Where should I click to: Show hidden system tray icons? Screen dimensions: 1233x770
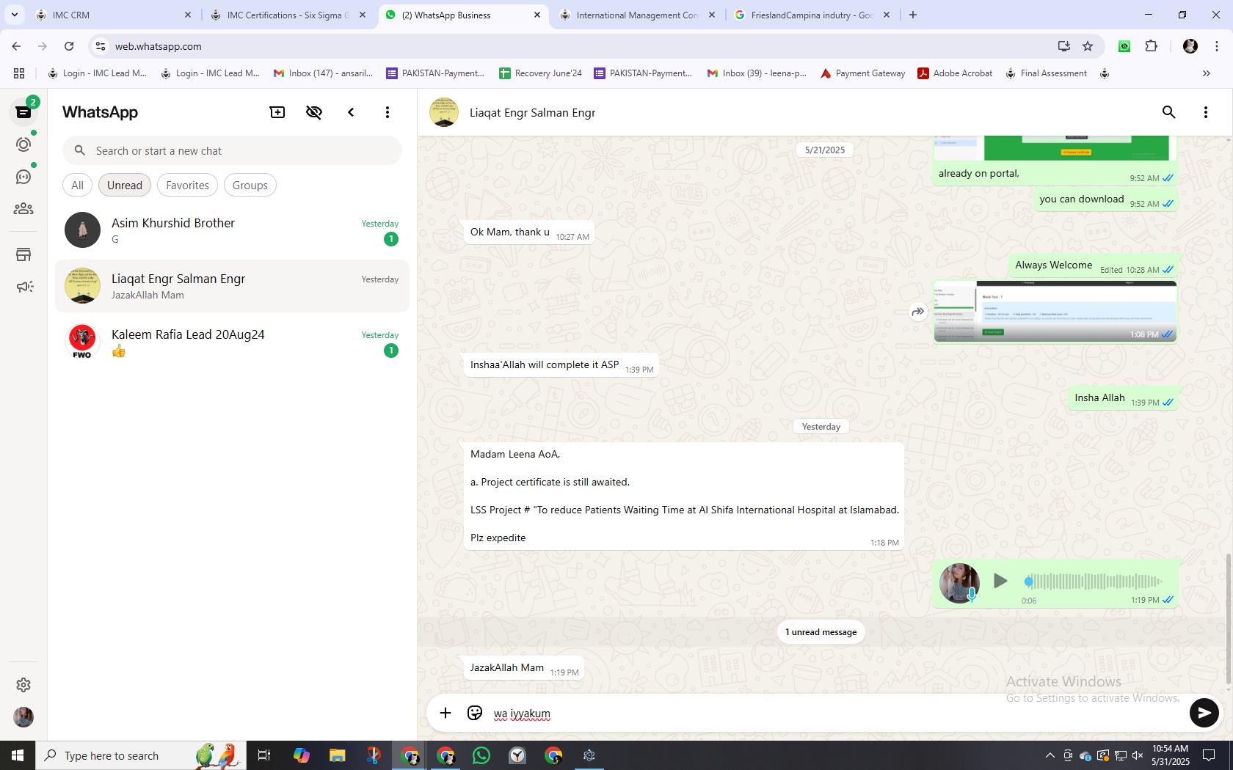point(1050,755)
